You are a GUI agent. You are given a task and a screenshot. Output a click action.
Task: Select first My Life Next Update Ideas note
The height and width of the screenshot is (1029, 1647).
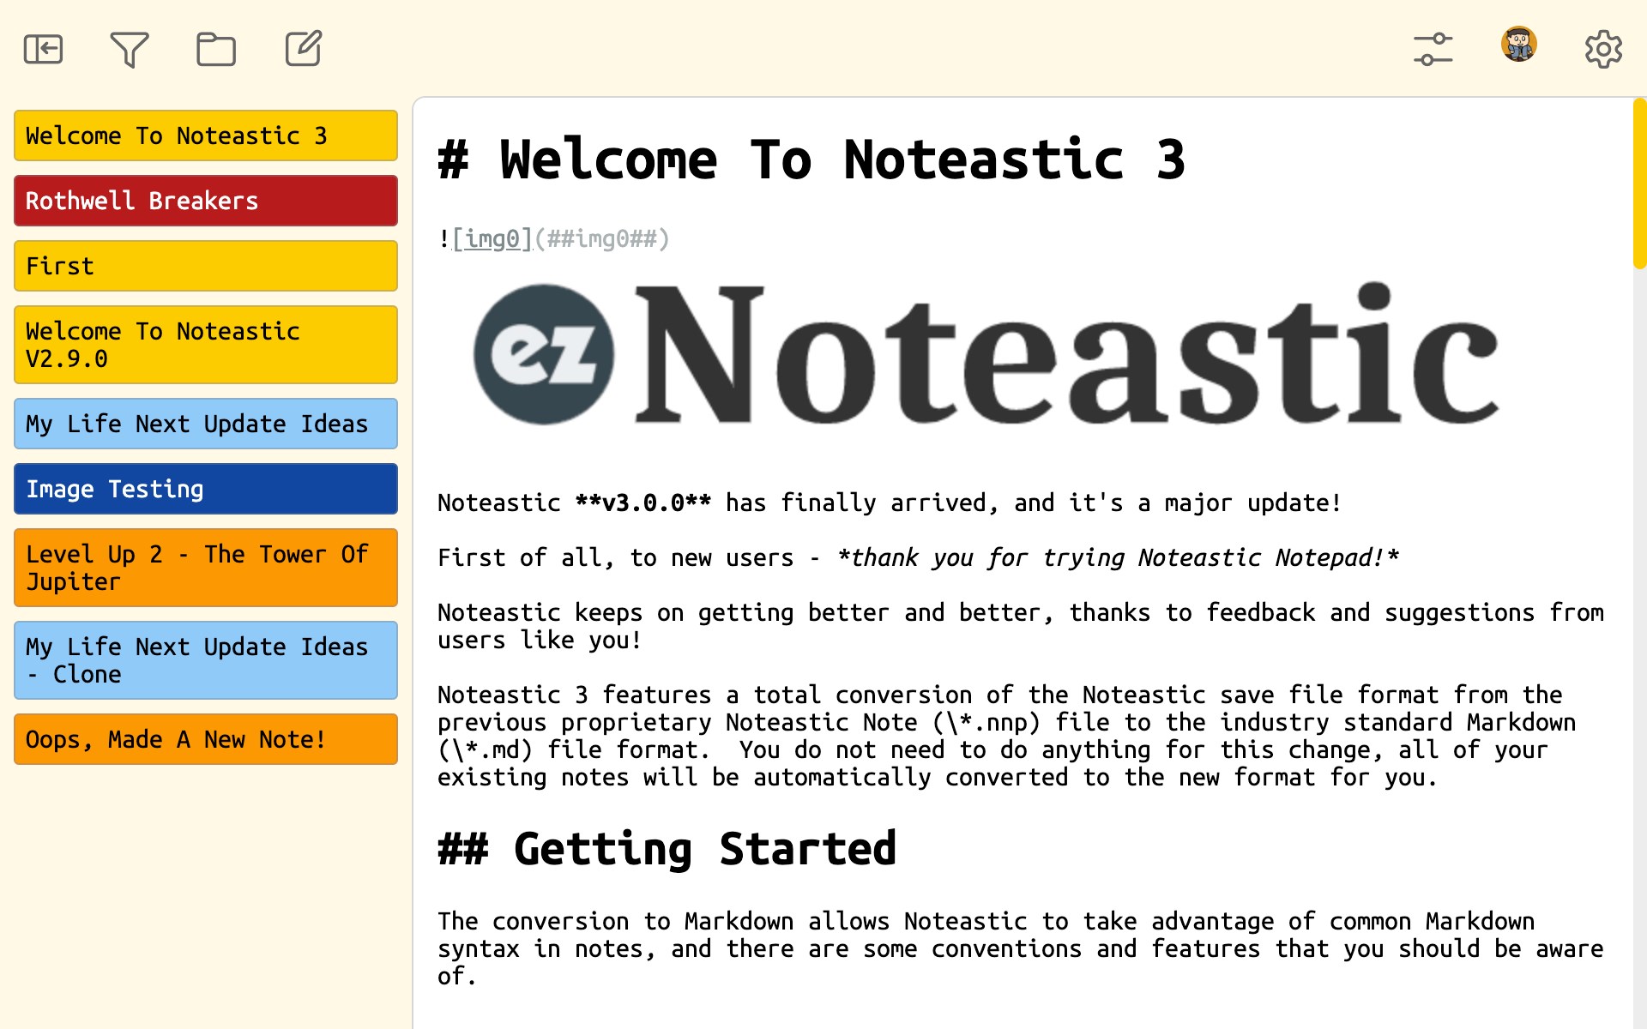[x=206, y=424]
